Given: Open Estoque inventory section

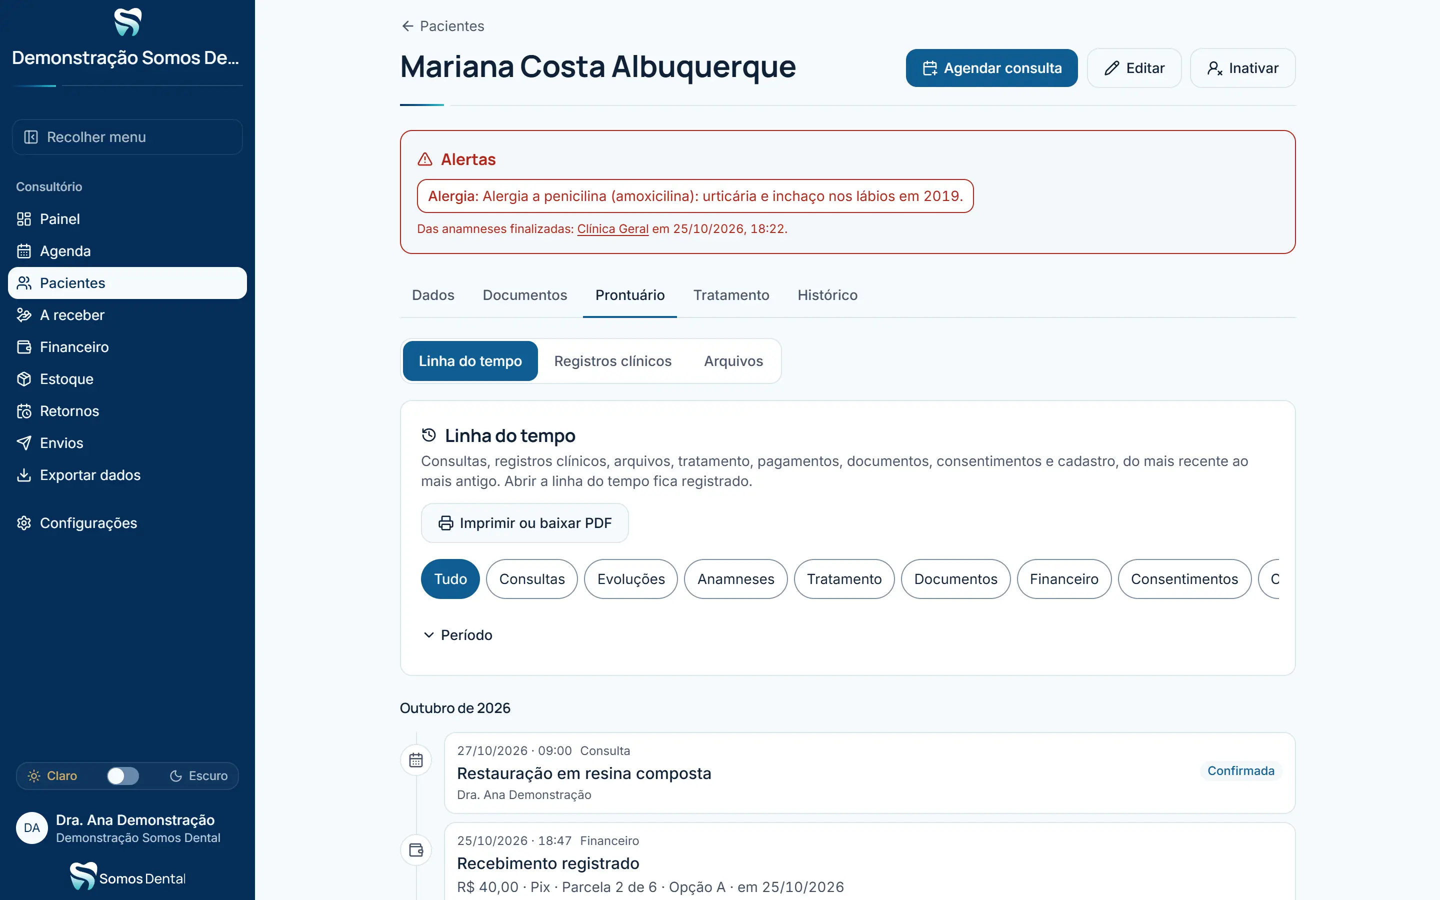Looking at the screenshot, I should pyautogui.click(x=126, y=379).
